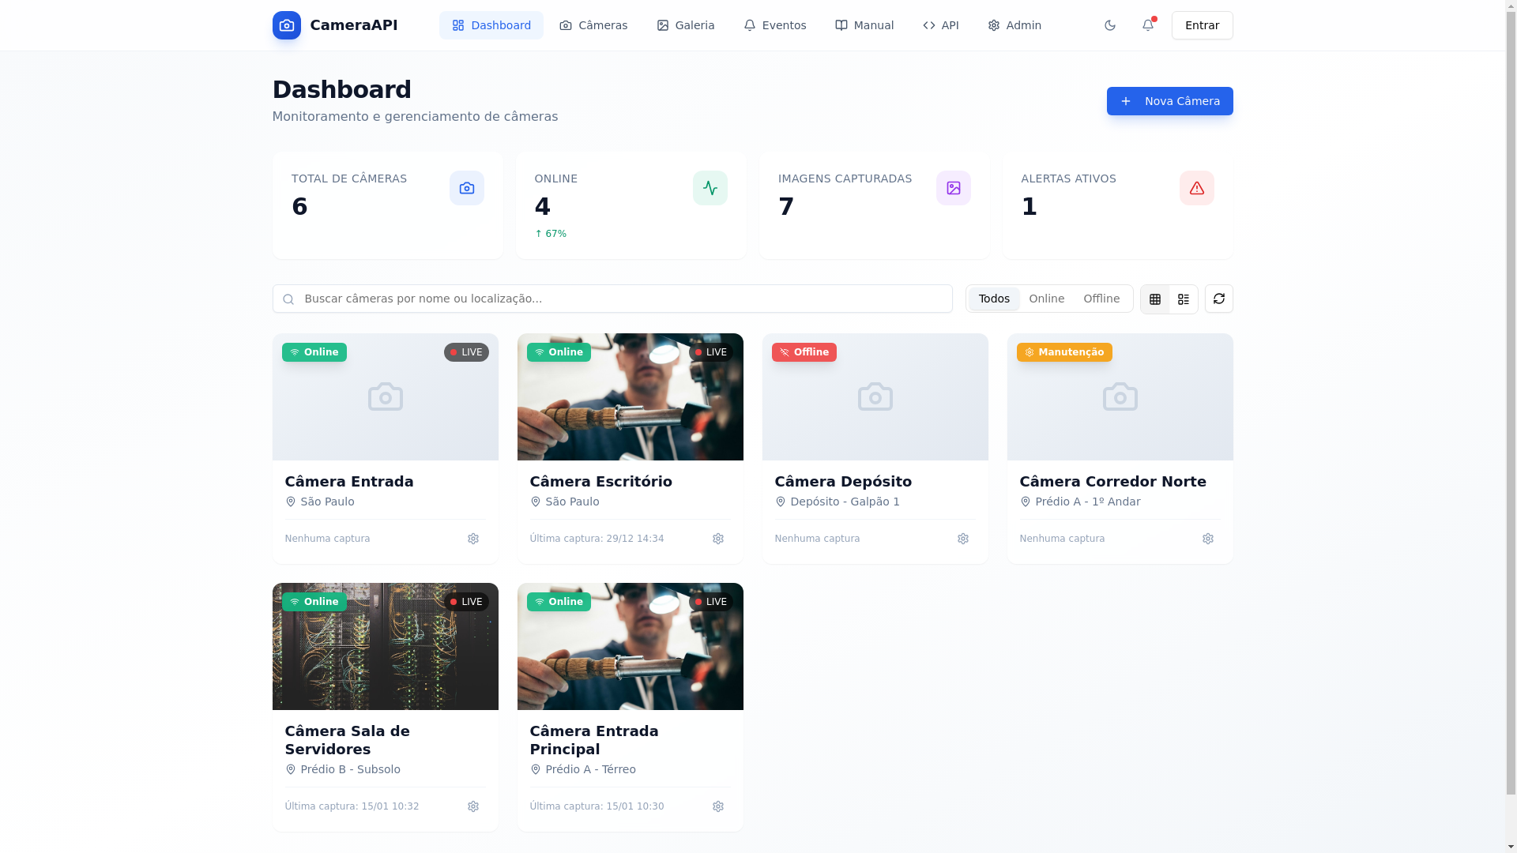
Task: Open the Admin navigation item
Action: [x=1014, y=25]
